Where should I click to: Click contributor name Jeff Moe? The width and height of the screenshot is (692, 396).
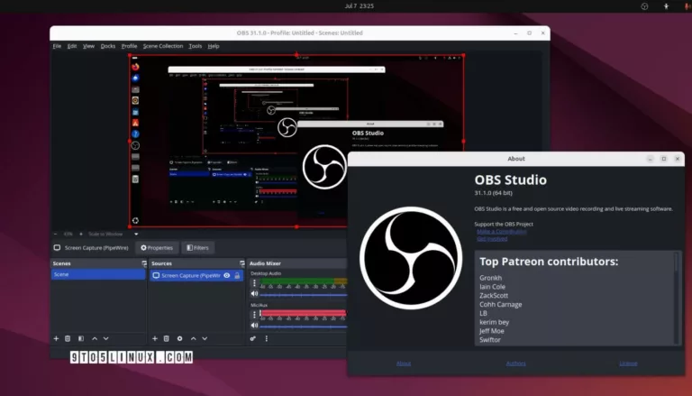pyautogui.click(x=492, y=331)
